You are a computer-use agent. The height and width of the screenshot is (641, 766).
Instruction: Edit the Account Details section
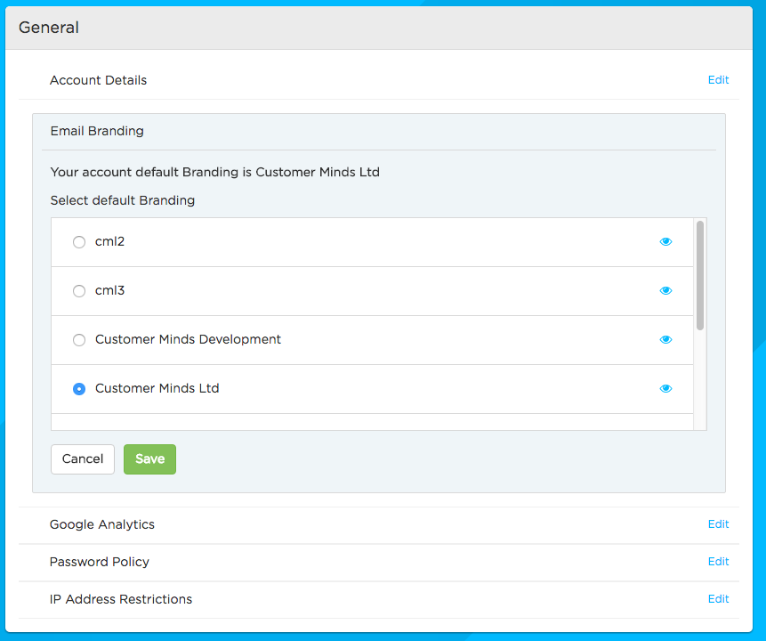[718, 80]
